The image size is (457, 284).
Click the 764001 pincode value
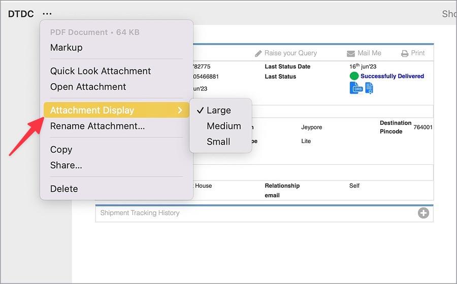(423, 127)
